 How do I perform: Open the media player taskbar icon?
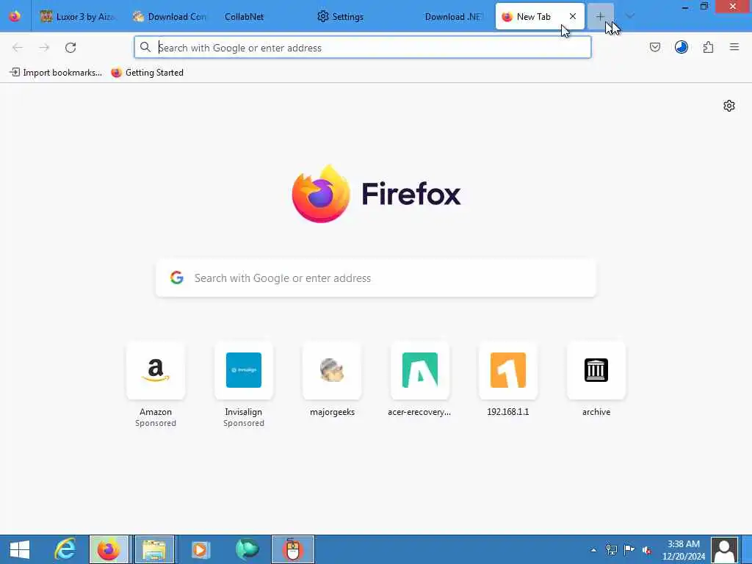[200, 549]
